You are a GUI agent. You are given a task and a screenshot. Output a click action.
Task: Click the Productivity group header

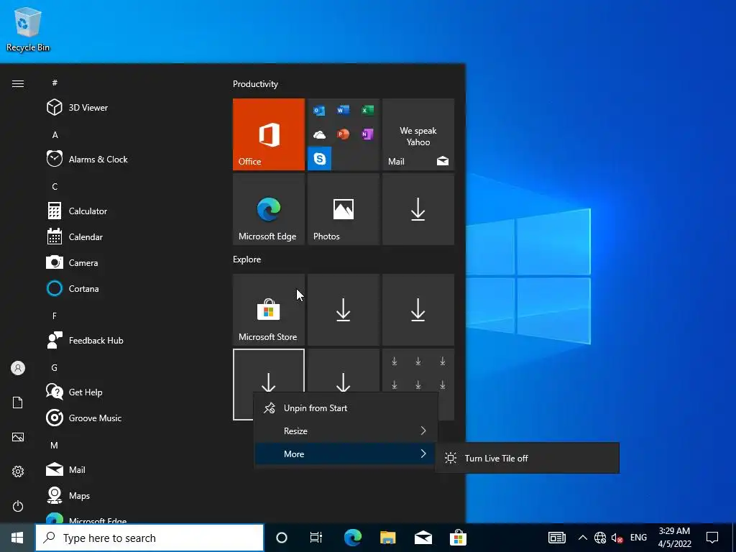255,84
